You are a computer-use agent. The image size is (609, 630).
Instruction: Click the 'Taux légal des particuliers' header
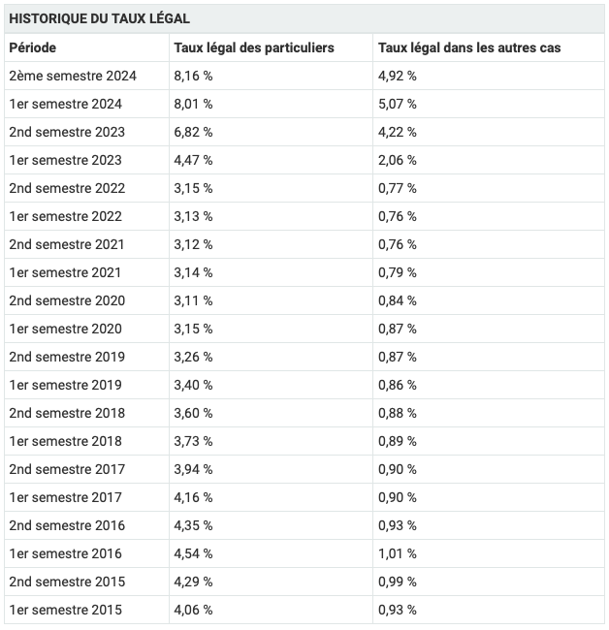253,47
